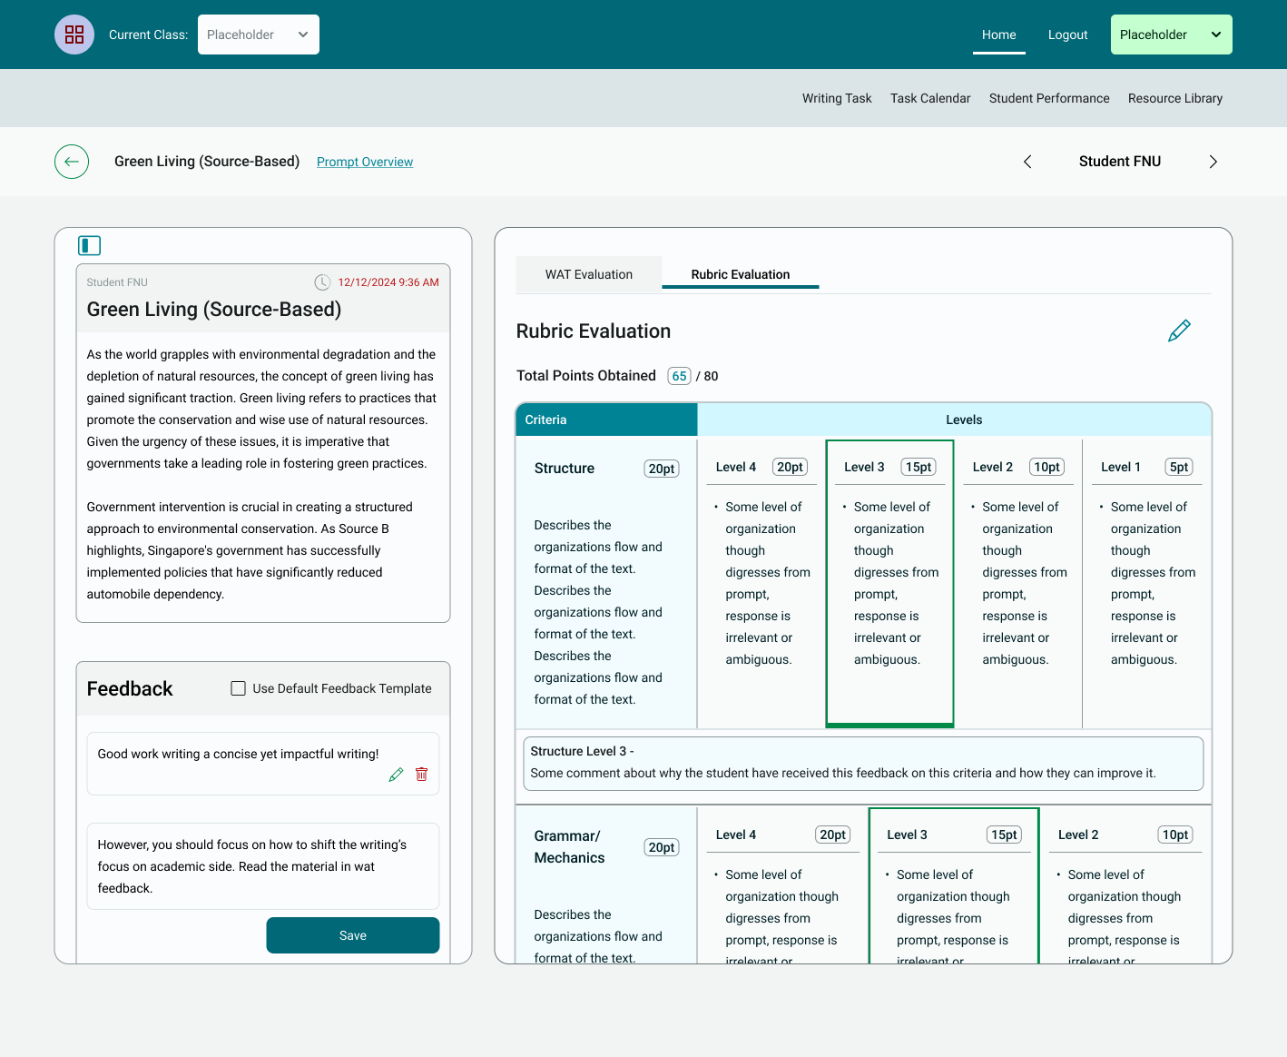1287x1057 pixels.
Task: Open the Current Class dropdown
Action: click(258, 34)
